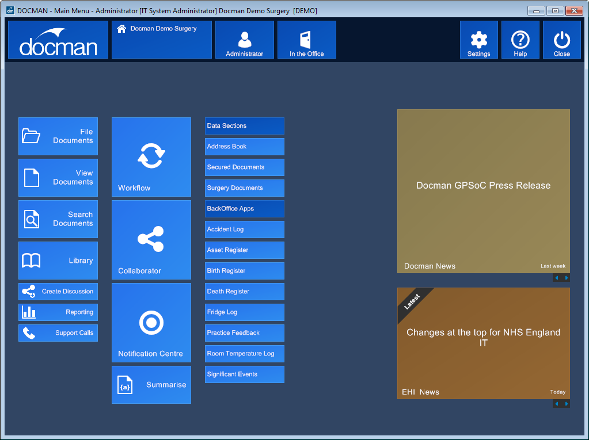Click the DOCMAN title bar app icon
The width and height of the screenshot is (589, 440).
tap(10, 10)
